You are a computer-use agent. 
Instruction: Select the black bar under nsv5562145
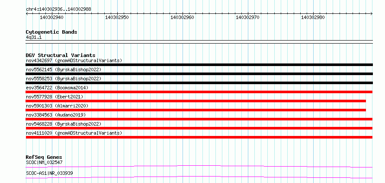(x=199, y=74)
